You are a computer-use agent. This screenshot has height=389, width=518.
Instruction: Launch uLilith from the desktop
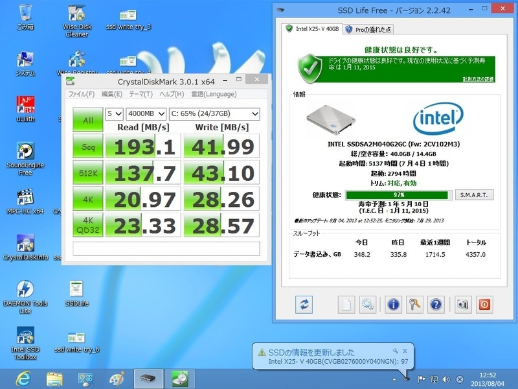pyautogui.click(x=25, y=110)
